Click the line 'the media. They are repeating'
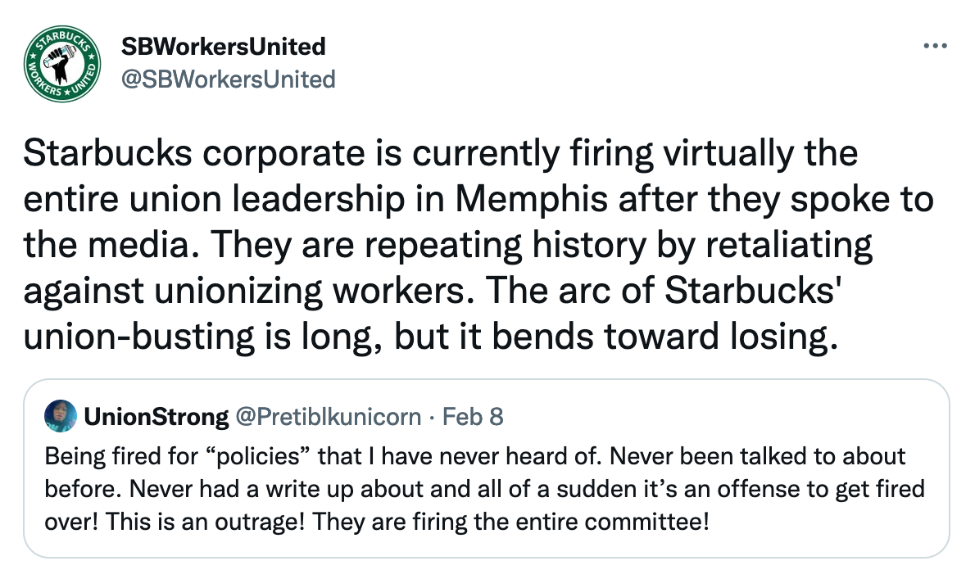This screenshot has height=588, width=975. coord(447,244)
